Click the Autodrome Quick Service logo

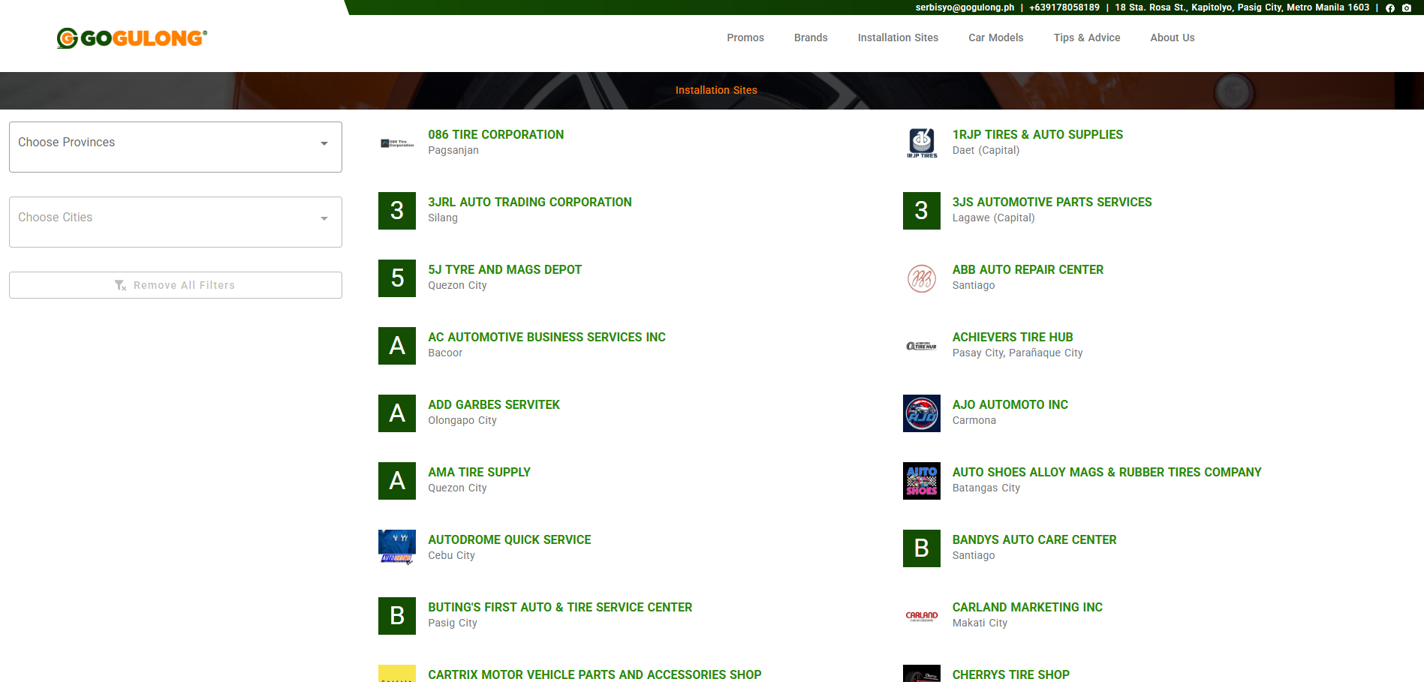[397, 548]
